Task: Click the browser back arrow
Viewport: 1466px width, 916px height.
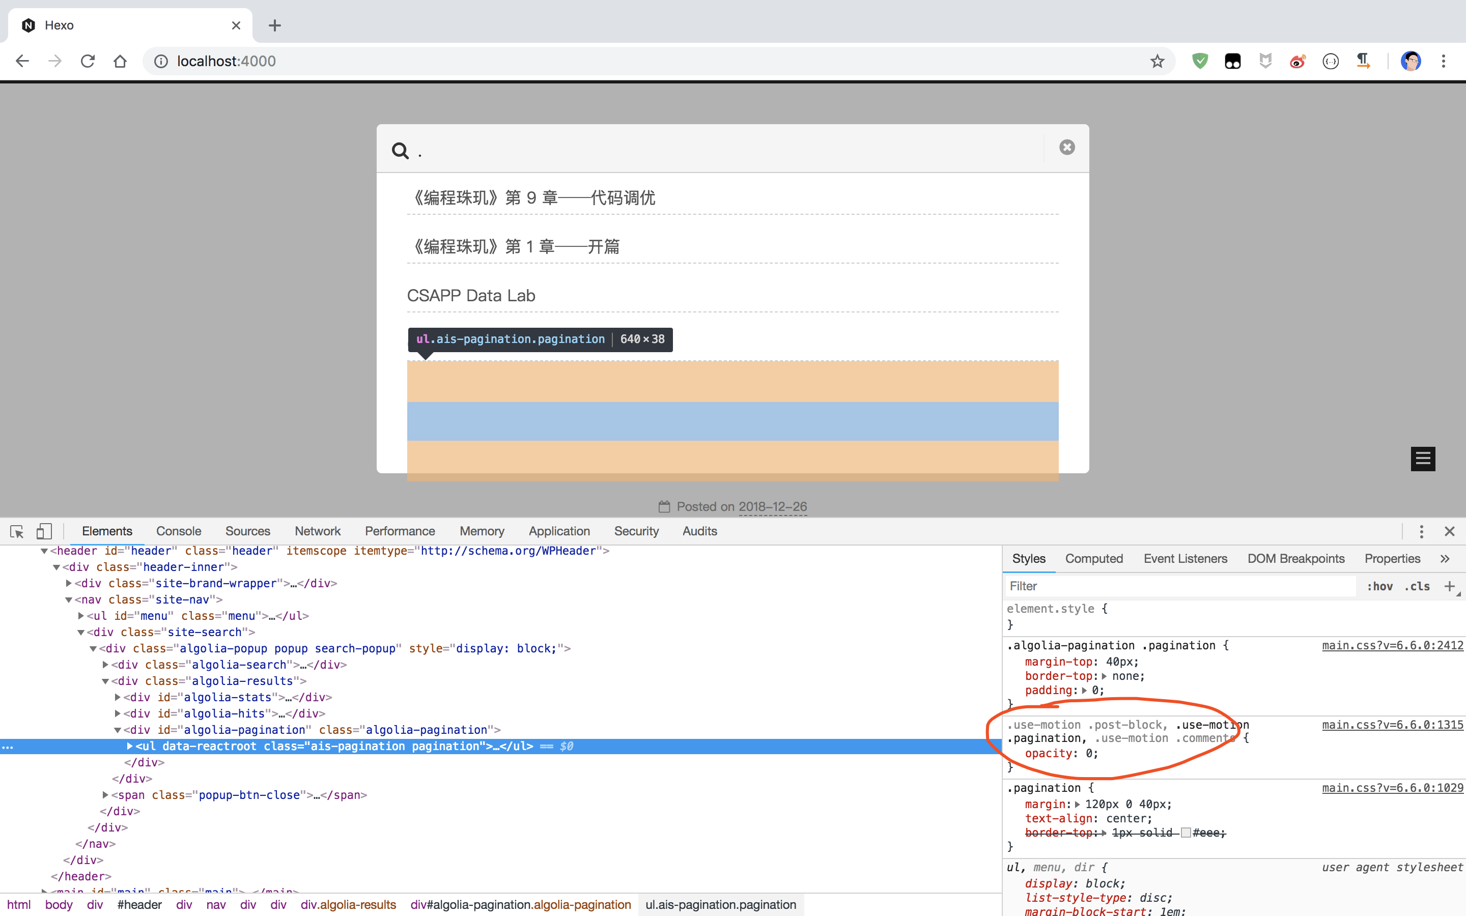Action: 22,61
